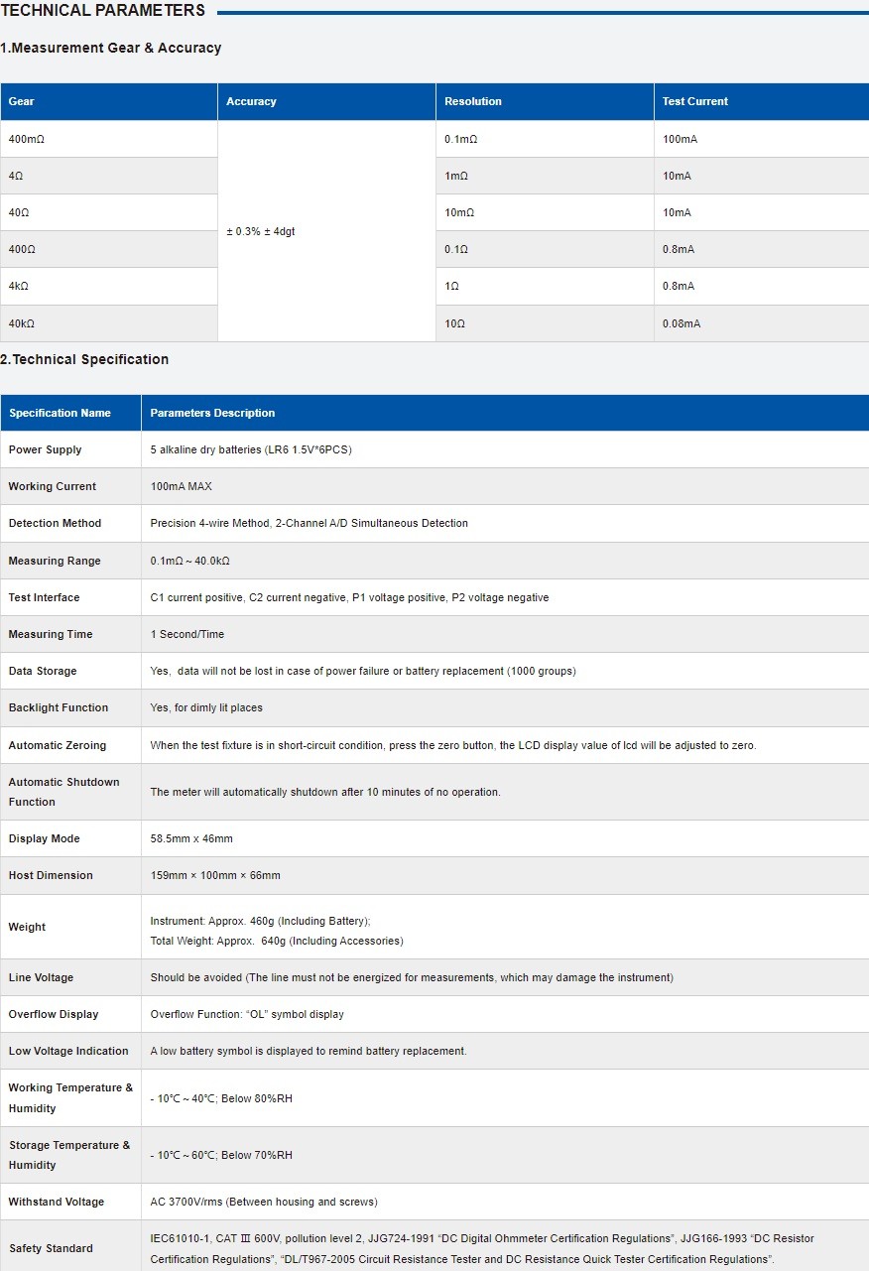
Task: Select the Withstand Voltage value text
Action: pyautogui.click(x=264, y=1202)
